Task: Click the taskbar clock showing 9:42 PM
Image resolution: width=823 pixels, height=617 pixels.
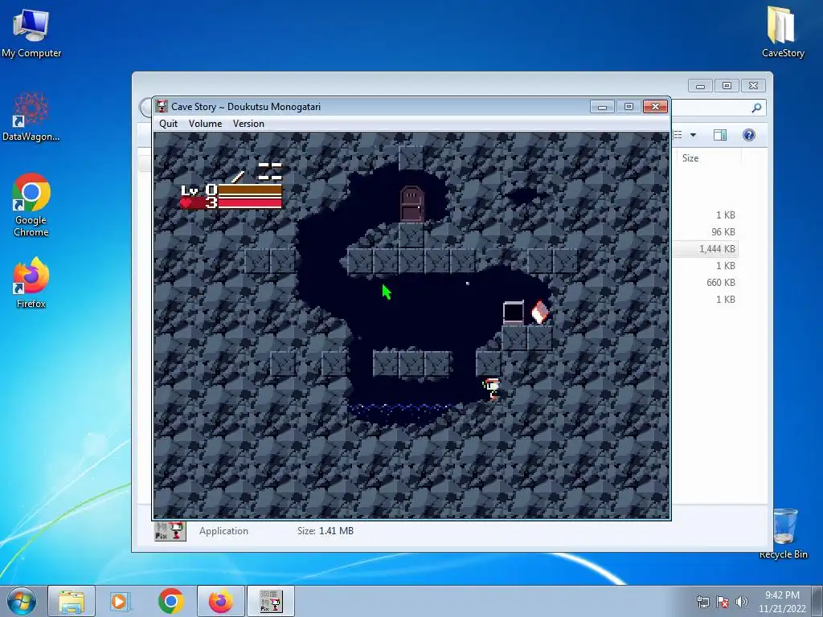Action: pos(782,602)
